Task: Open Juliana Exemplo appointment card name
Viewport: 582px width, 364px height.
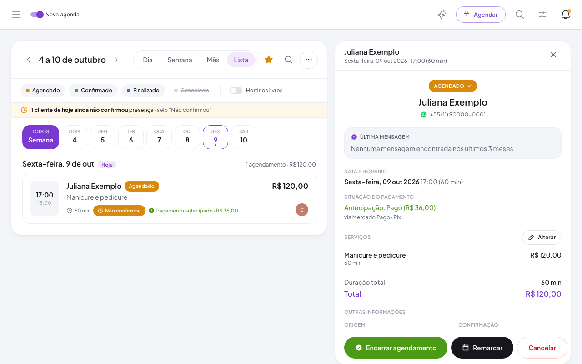Action: click(94, 186)
